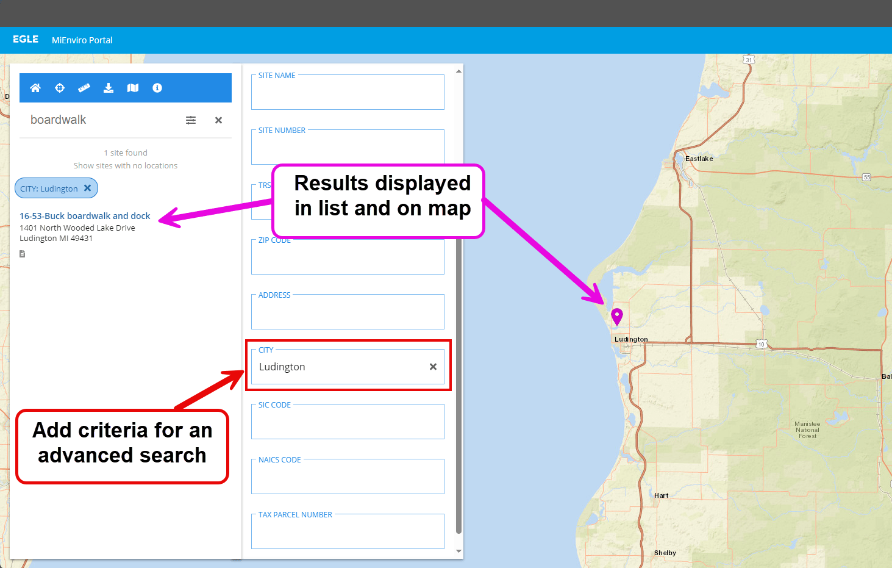Click the download icon in the toolbar

109,88
